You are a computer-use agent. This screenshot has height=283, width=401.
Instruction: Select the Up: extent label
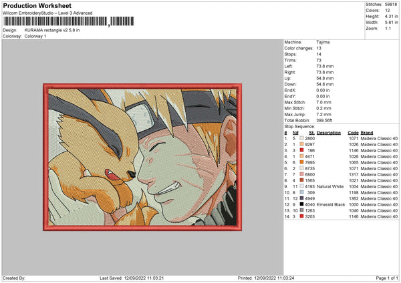click(x=287, y=78)
